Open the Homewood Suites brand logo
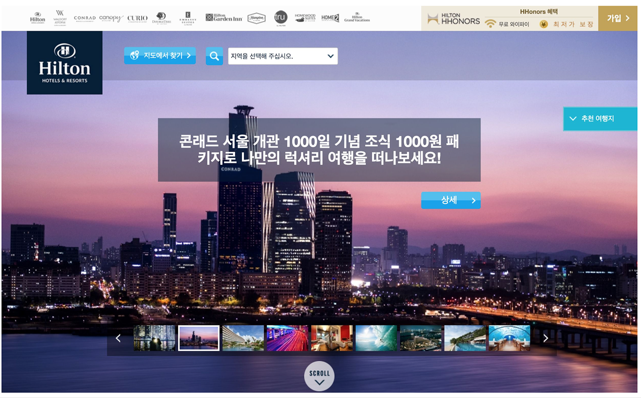The width and height of the screenshot is (641, 398). pyautogui.click(x=305, y=18)
